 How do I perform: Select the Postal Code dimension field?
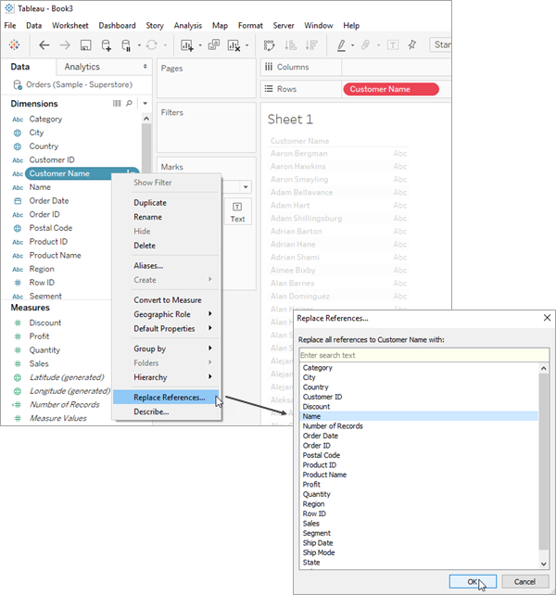pyautogui.click(x=51, y=228)
